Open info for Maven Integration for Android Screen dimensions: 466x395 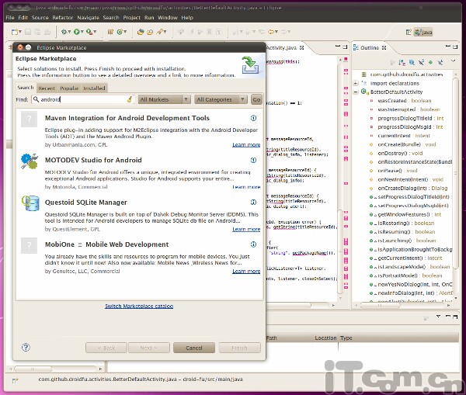[x=253, y=118]
